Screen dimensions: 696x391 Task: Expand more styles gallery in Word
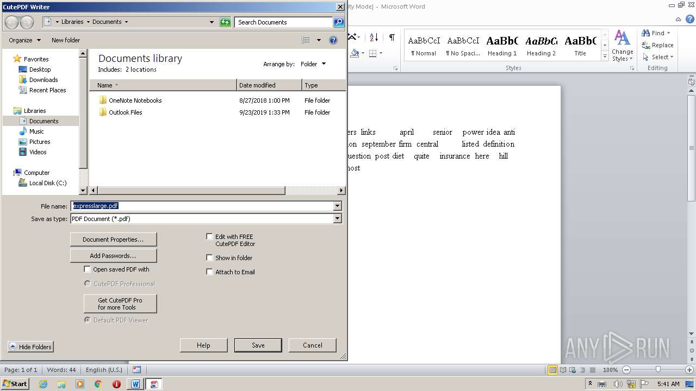click(x=605, y=56)
